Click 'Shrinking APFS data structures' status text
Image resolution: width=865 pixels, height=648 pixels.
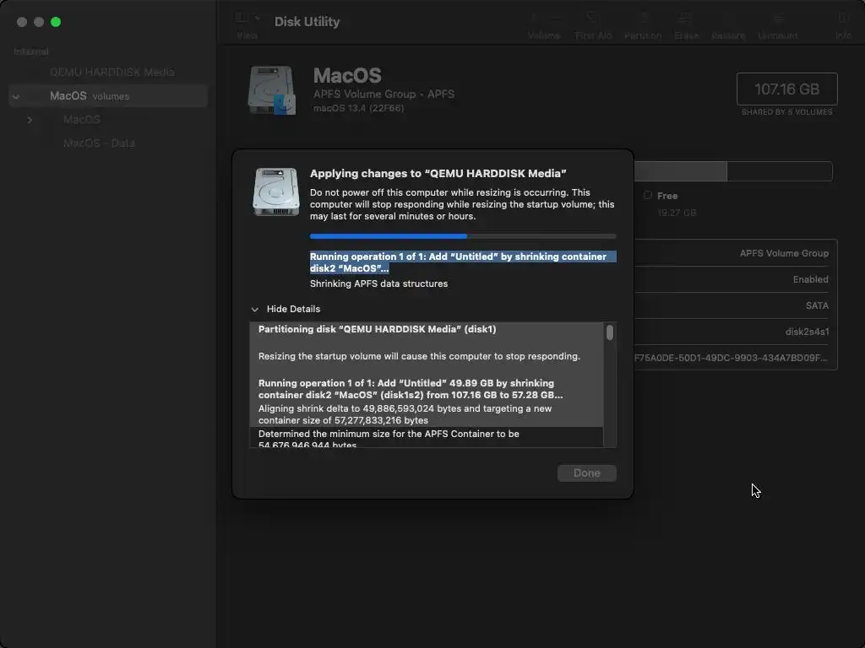[378, 283]
